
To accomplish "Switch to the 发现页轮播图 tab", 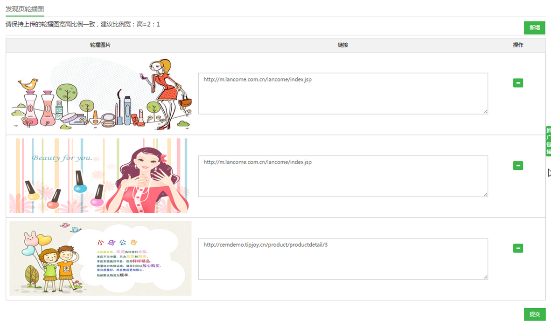I will [25, 9].
